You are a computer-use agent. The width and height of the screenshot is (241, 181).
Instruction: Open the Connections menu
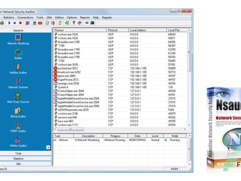25,17
